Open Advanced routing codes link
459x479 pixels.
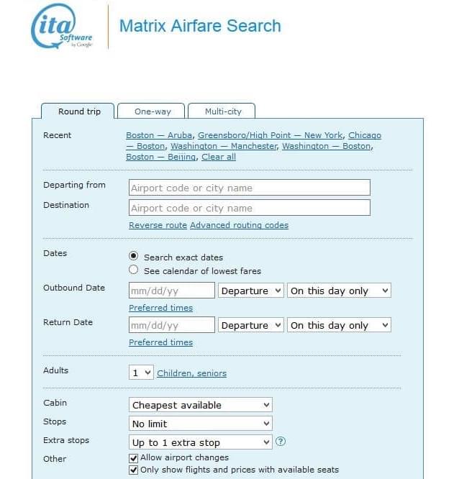[239, 225]
